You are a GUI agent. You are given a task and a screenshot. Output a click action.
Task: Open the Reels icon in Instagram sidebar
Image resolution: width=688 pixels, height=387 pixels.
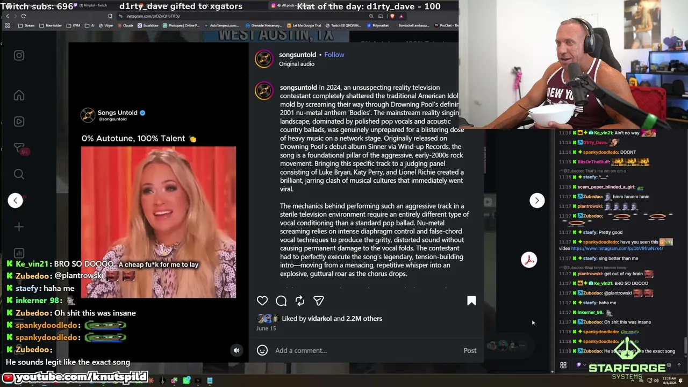coord(19,121)
